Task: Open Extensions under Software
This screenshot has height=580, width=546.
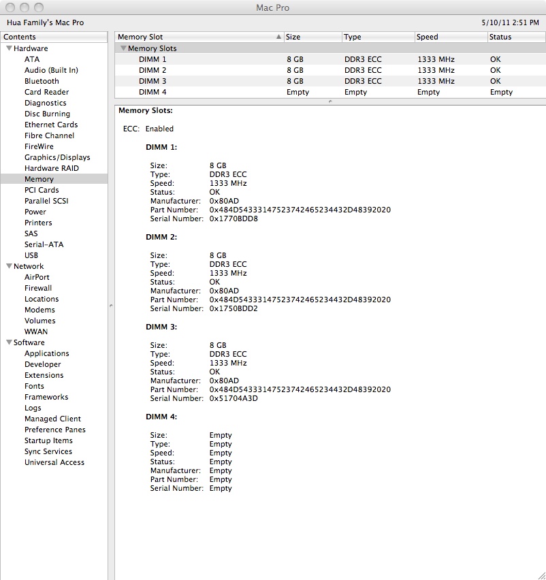Action: click(x=44, y=375)
